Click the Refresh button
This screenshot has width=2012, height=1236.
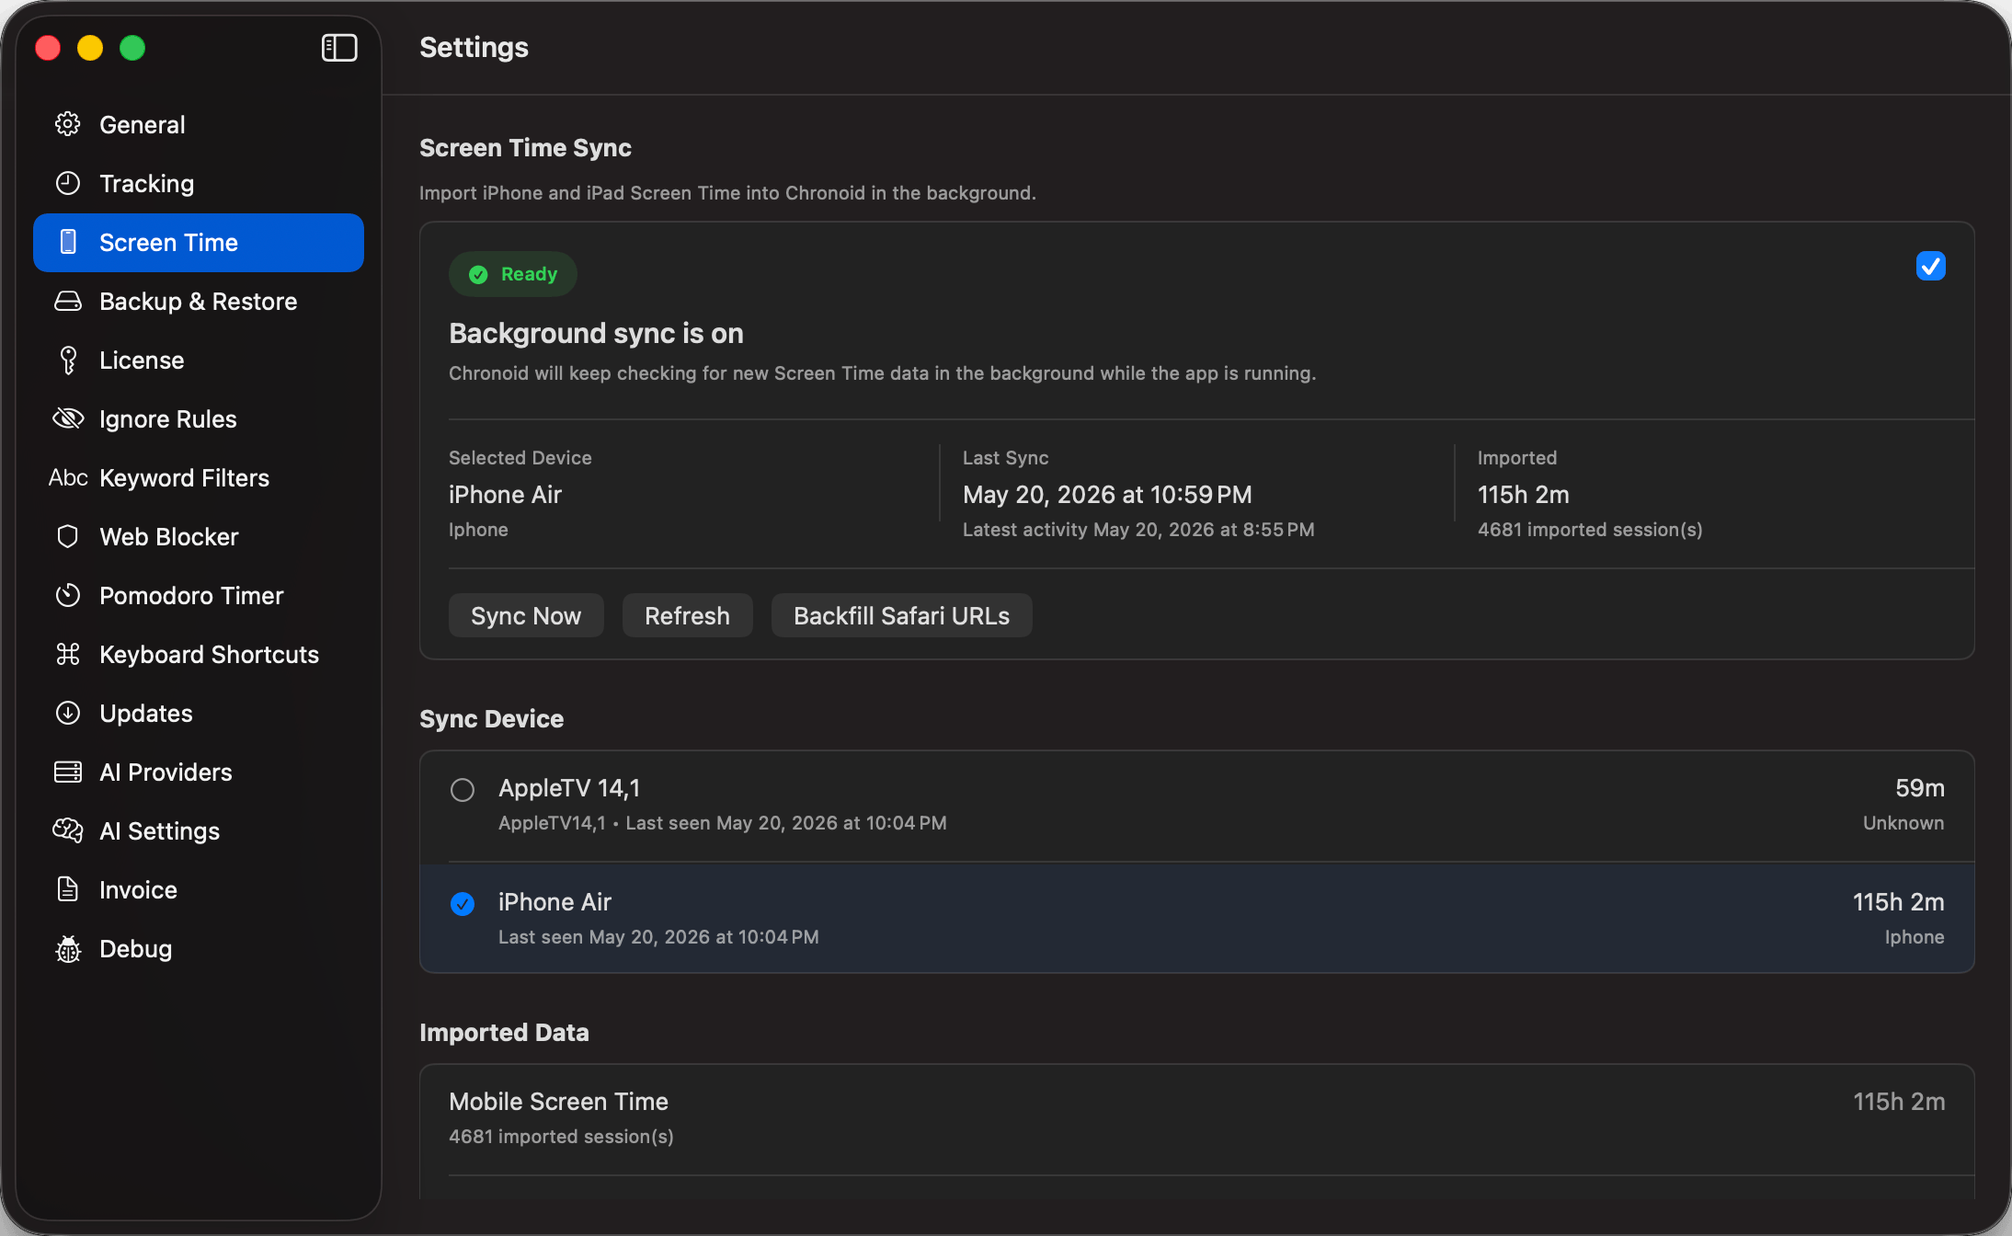(x=687, y=615)
